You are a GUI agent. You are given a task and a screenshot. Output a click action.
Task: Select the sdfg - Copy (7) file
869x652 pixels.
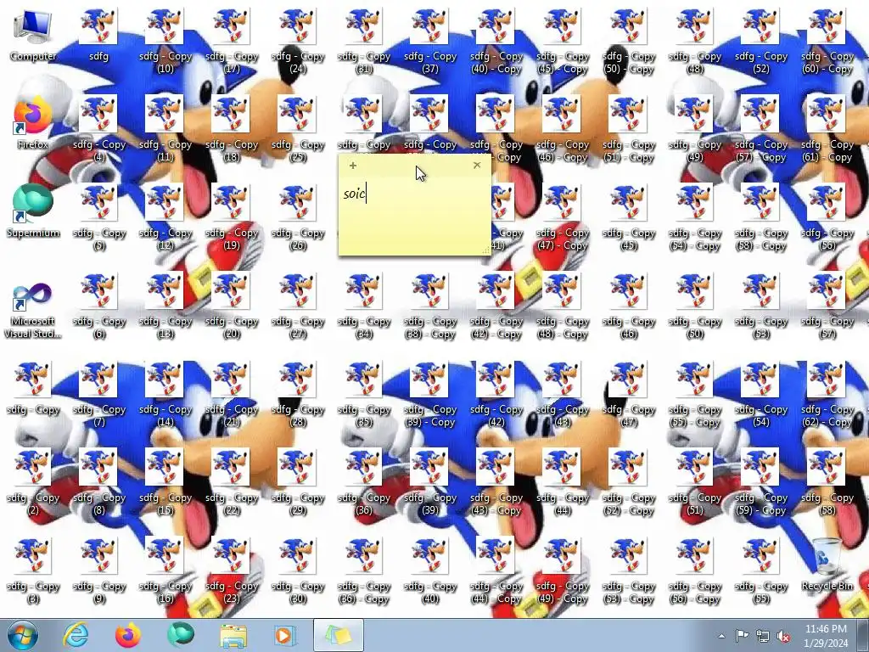tap(98, 394)
